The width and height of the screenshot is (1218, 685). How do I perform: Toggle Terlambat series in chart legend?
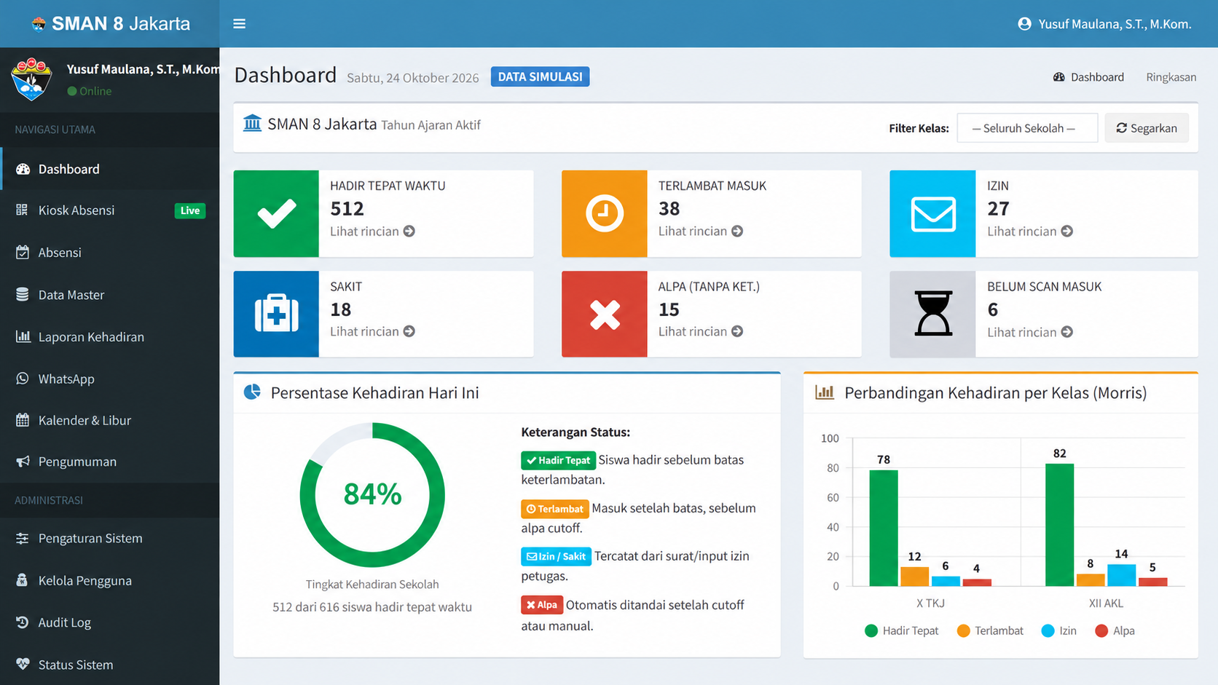pyautogui.click(x=990, y=631)
